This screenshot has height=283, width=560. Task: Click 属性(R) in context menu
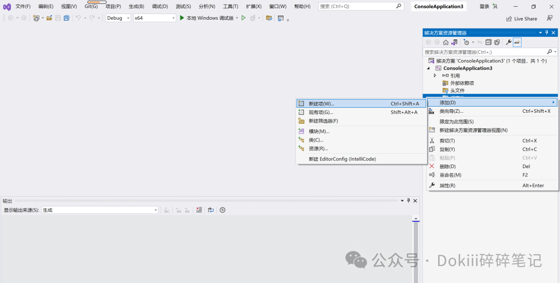pyautogui.click(x=492, y=185)
